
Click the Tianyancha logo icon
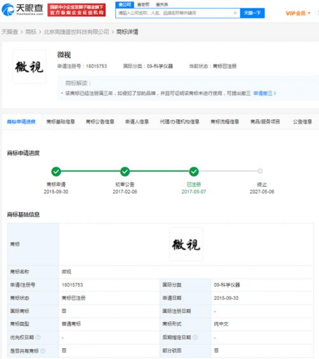click(x=8, y=10)
